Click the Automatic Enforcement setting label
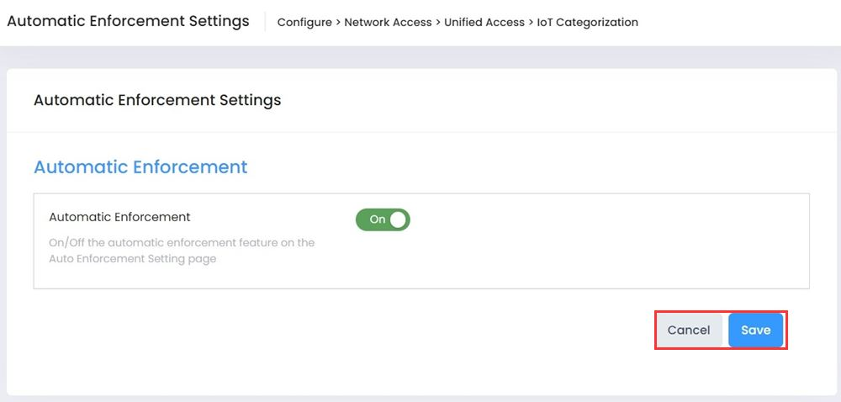 (x=119, y=217)
